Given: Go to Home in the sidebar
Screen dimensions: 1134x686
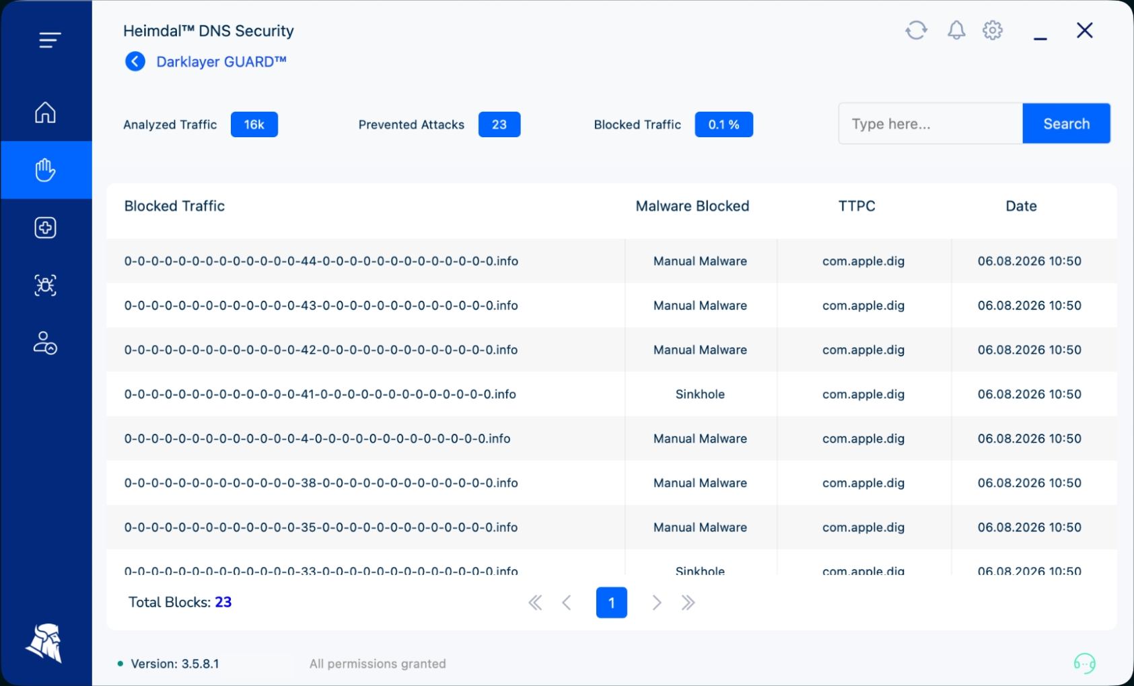Looking at the screenshot, I should pos(45,112).
